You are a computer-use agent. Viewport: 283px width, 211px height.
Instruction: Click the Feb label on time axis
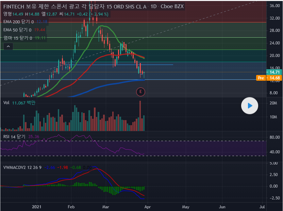(x=71, y=206)
